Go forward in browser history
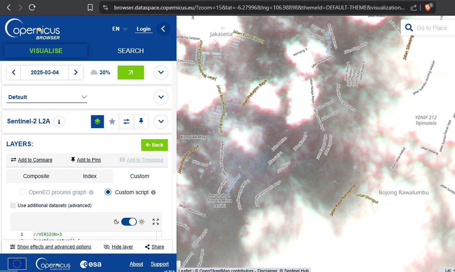The image size is (455, 272). point(20,7)
